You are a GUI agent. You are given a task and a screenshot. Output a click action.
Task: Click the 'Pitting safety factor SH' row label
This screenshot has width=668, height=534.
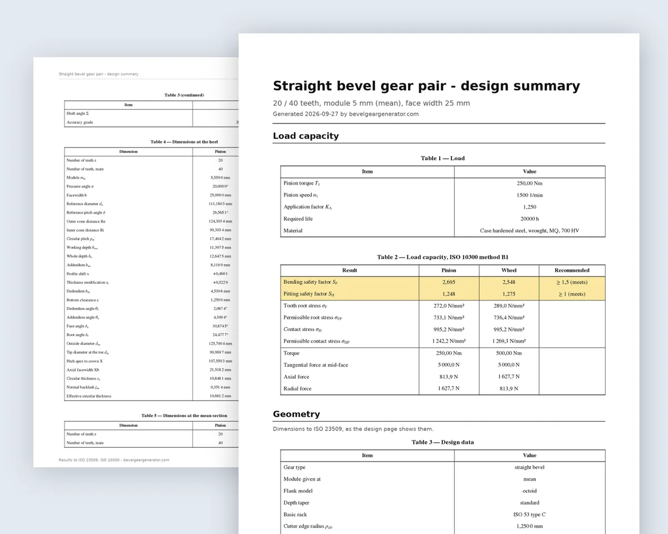pyautogui.click(x=309, y=294)
